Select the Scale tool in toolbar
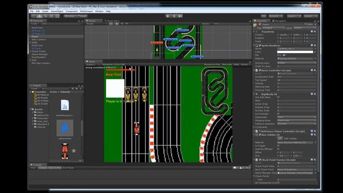Viewport: 343px width, 193px height. (x=51, y=16)
